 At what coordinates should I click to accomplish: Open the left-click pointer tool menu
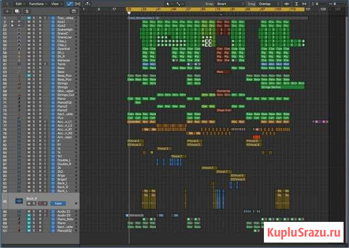(169, 4)
